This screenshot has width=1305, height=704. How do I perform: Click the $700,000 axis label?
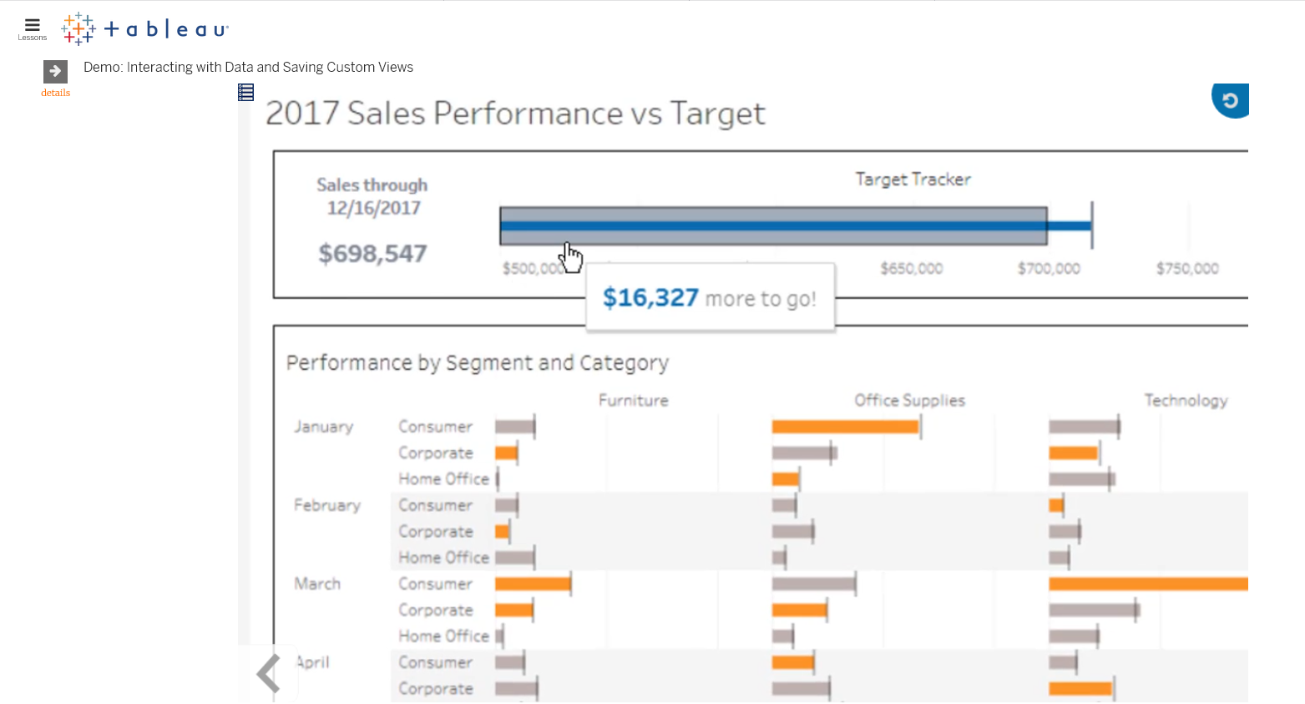pyautogui.click(x=1049, y=268)
